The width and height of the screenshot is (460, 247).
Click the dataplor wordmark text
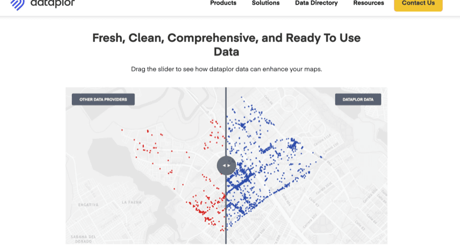tap(52, 3)
